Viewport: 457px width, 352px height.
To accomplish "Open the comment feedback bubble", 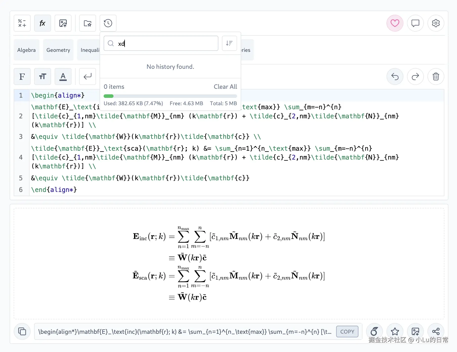I will 415,23.
